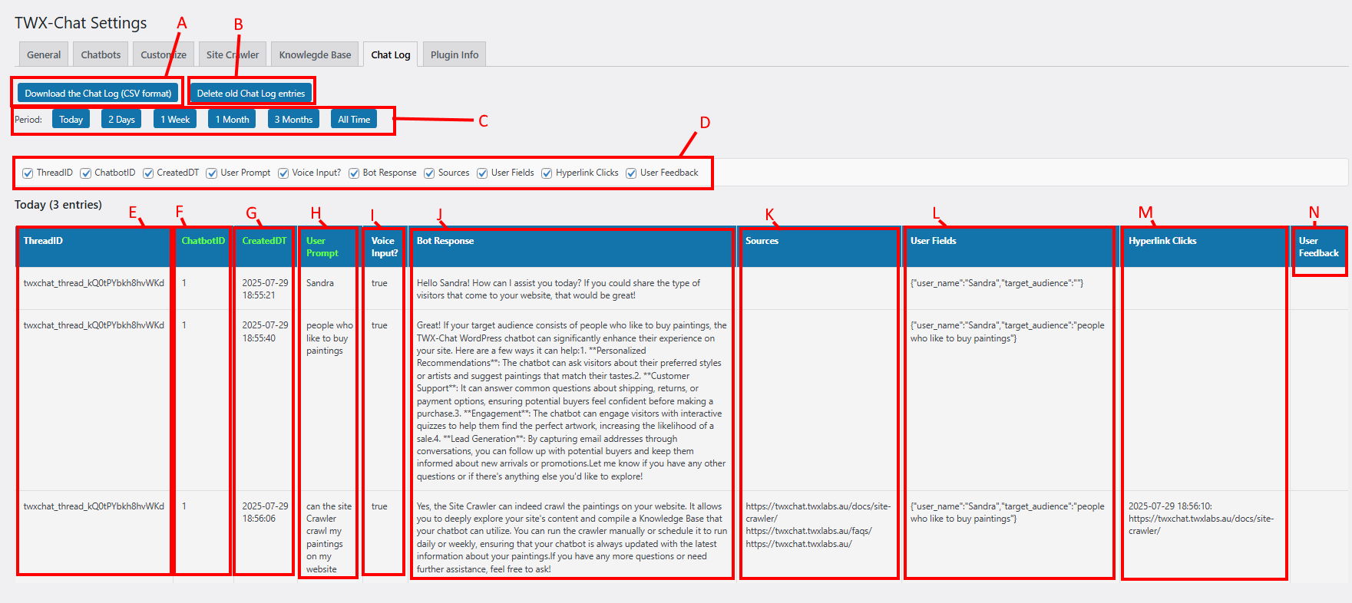Toggle the ChatbotID column checkbox

[86, 173]
